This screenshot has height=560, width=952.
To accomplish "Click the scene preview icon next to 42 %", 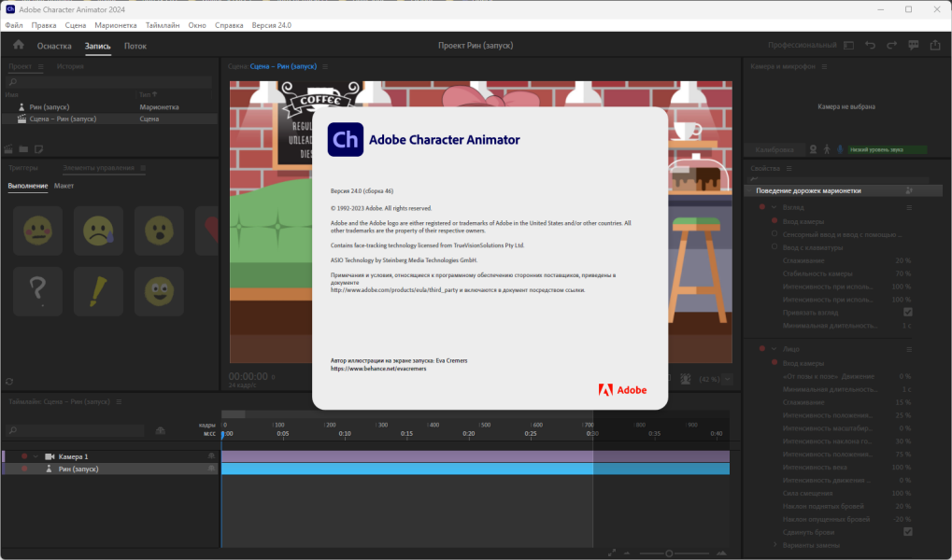I will coord(686,379).
